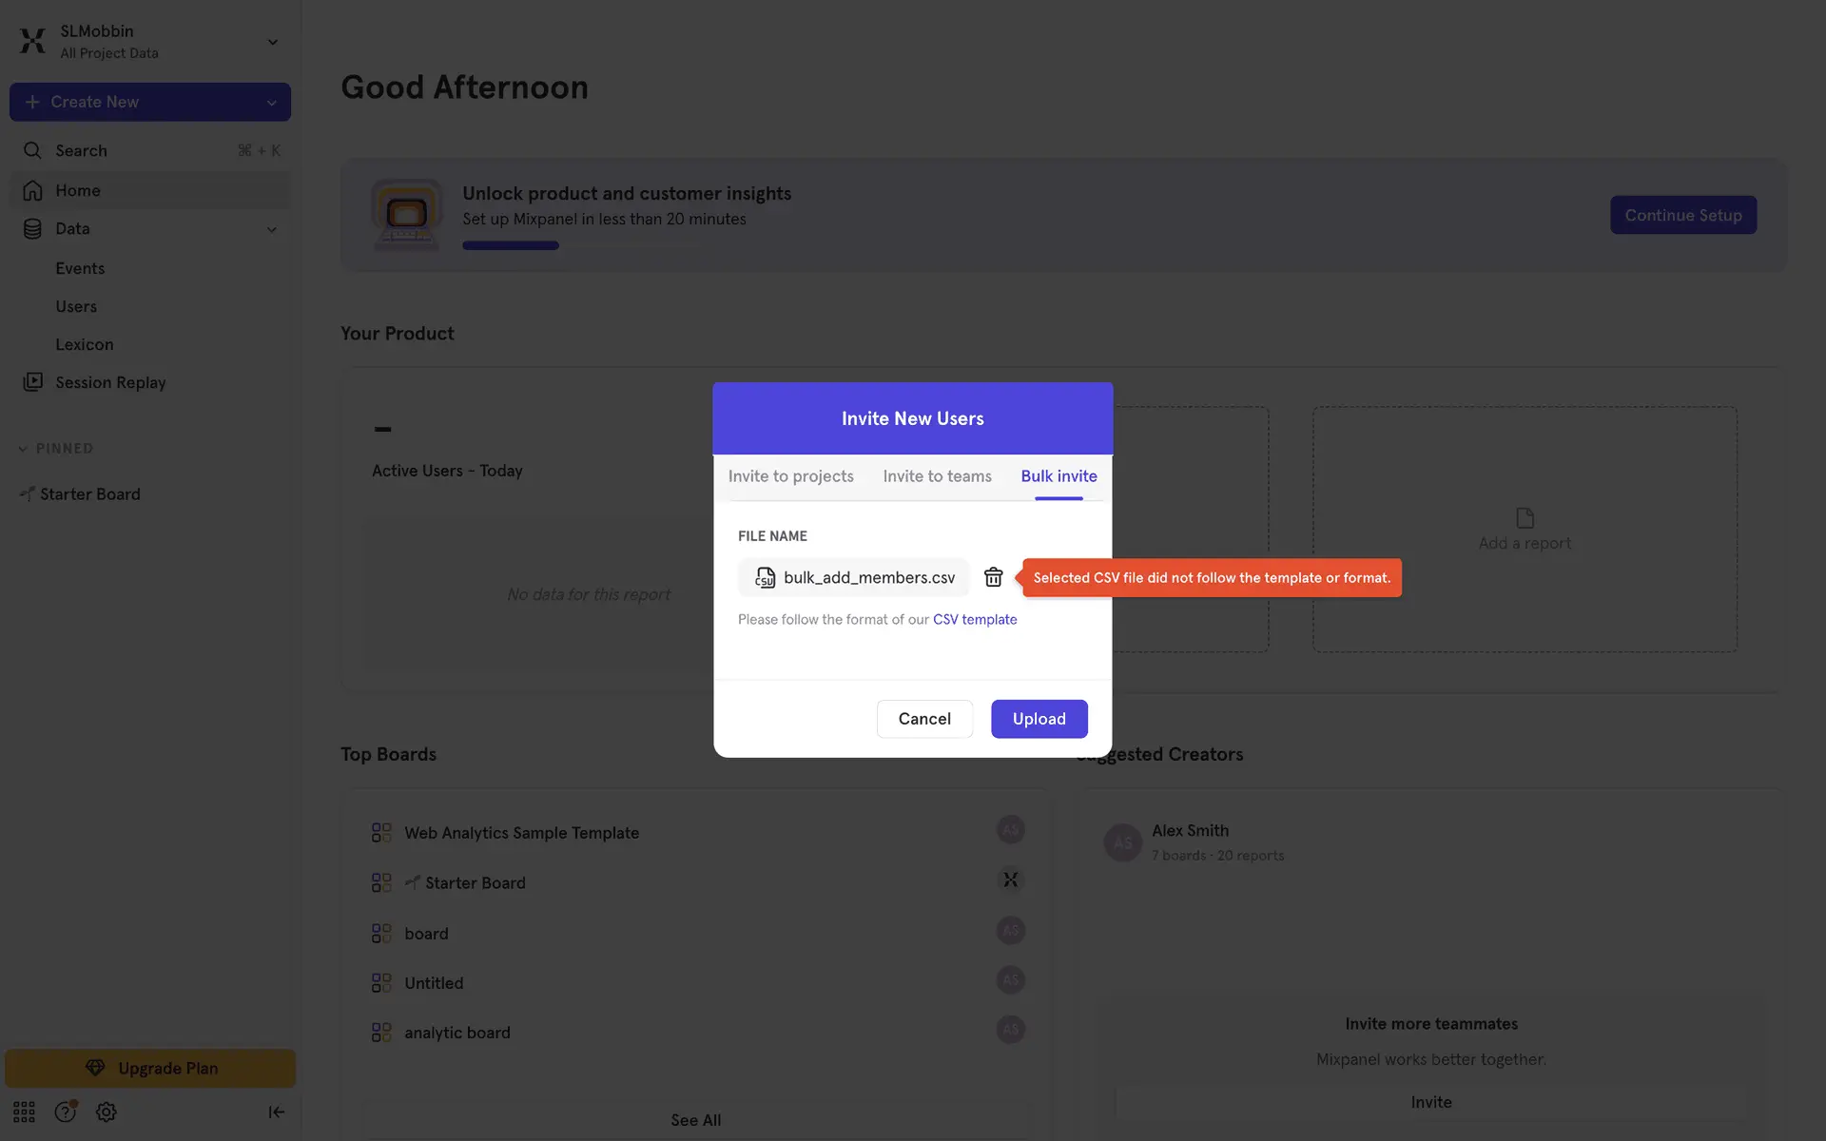Switch to Invite to teams tab

(x=937, y=476)
